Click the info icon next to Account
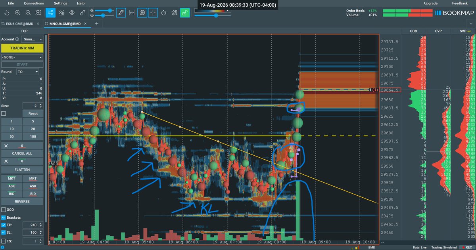Viewport: 476px width, 250px height. point(17,39)
